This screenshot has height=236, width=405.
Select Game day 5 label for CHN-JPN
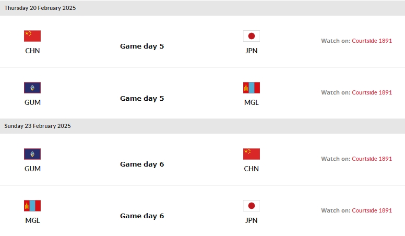142,46
